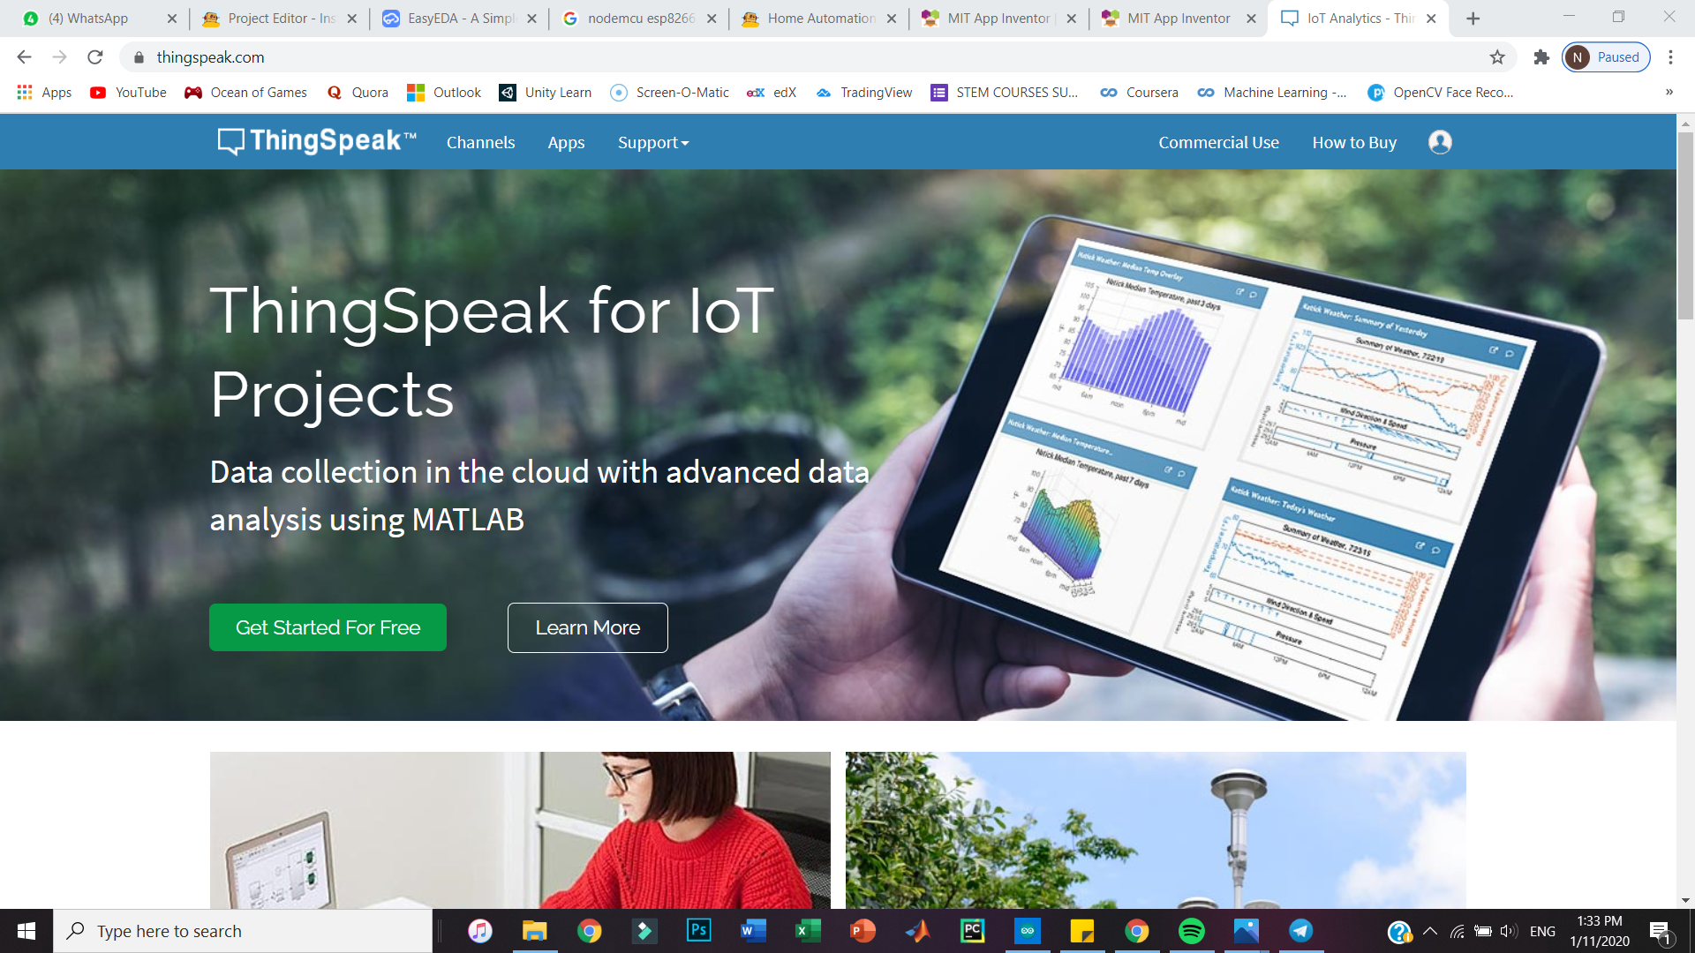Open the Ocean of Games bookmark
The height and width of the screenshot is (953, 1695).
(245, 93)
